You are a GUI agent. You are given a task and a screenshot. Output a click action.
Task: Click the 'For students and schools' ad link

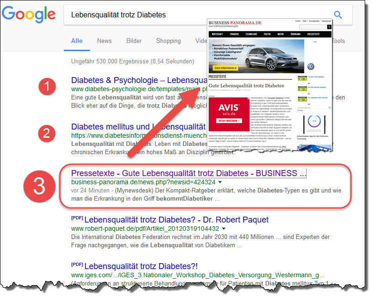tap(318, 98)
